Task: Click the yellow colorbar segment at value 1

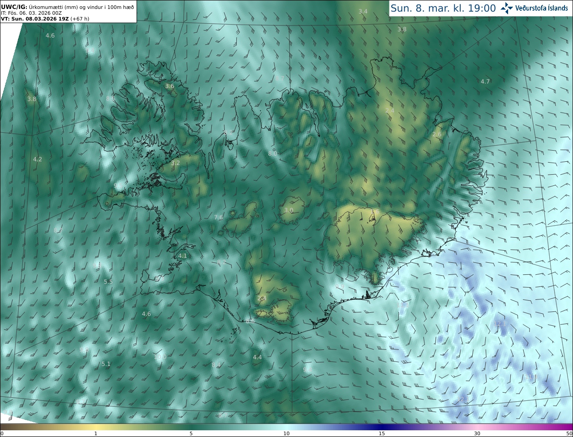Action: click(x=96, y=427)
